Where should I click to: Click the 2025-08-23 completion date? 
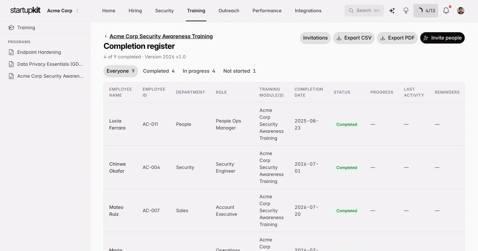pos(306,124)
